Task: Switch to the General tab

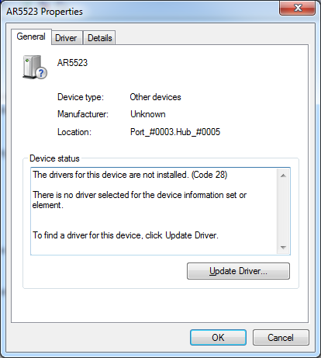Action: click(31, 36)
